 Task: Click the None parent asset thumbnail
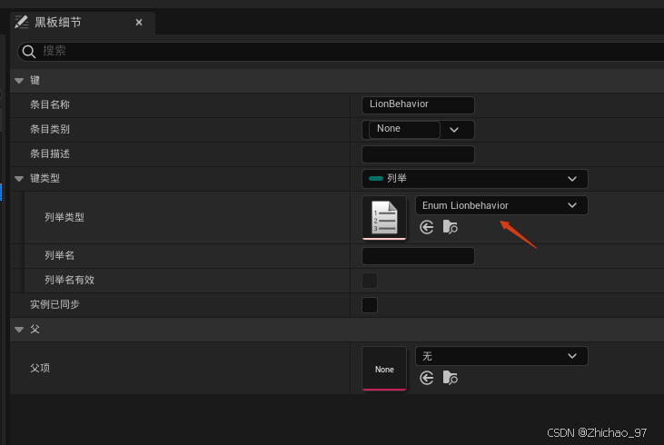[x=384, y=369]
